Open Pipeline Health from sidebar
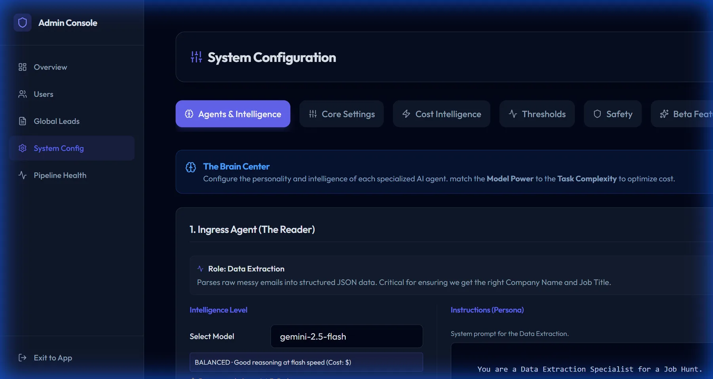 (72, 175)
